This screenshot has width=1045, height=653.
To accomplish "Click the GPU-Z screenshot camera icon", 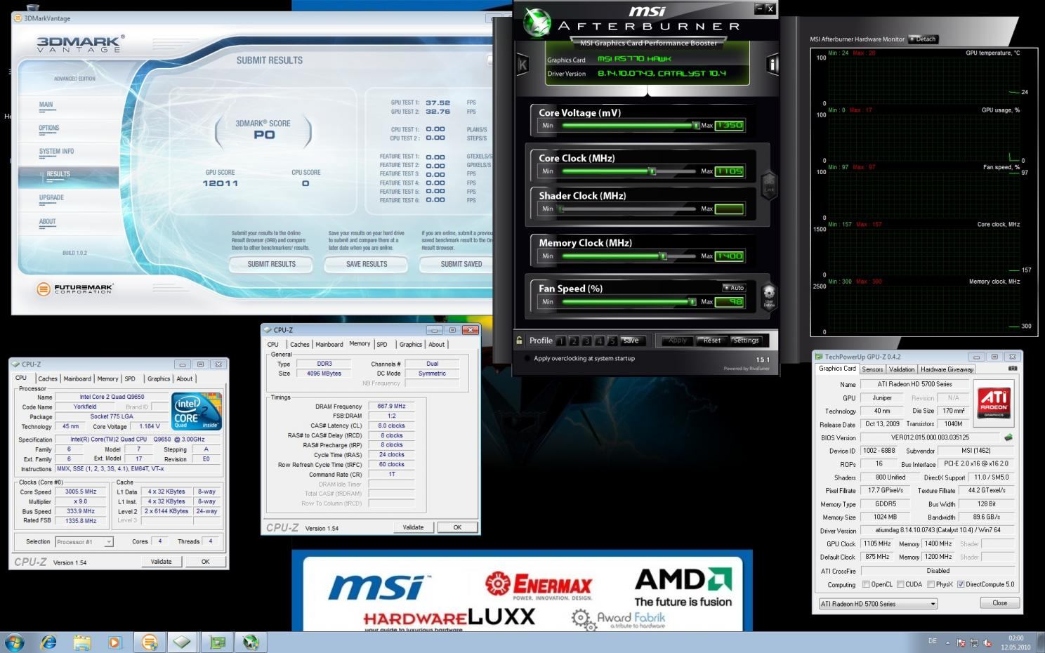I will [1013, 368].
